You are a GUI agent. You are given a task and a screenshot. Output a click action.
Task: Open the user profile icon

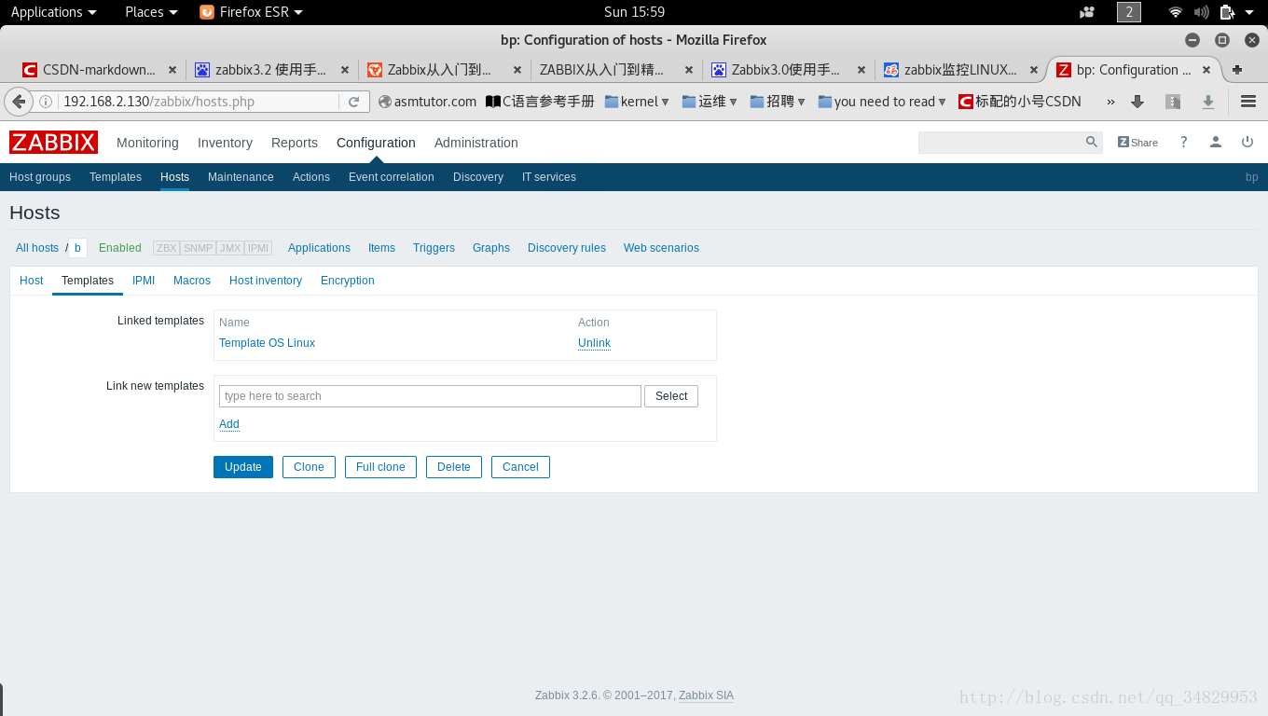pos(1216,142)
